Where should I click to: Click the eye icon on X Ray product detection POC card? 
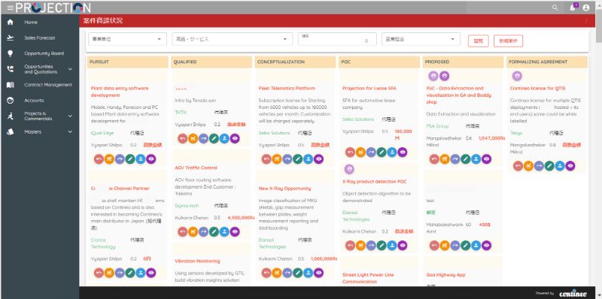[x=402, y=246]
